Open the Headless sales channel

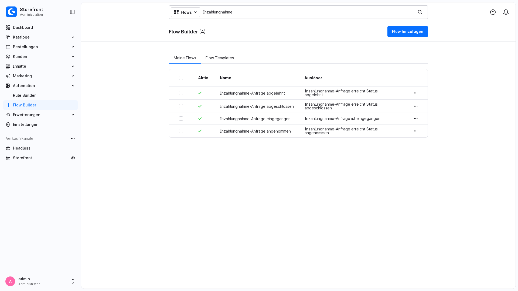pos(40,148)
